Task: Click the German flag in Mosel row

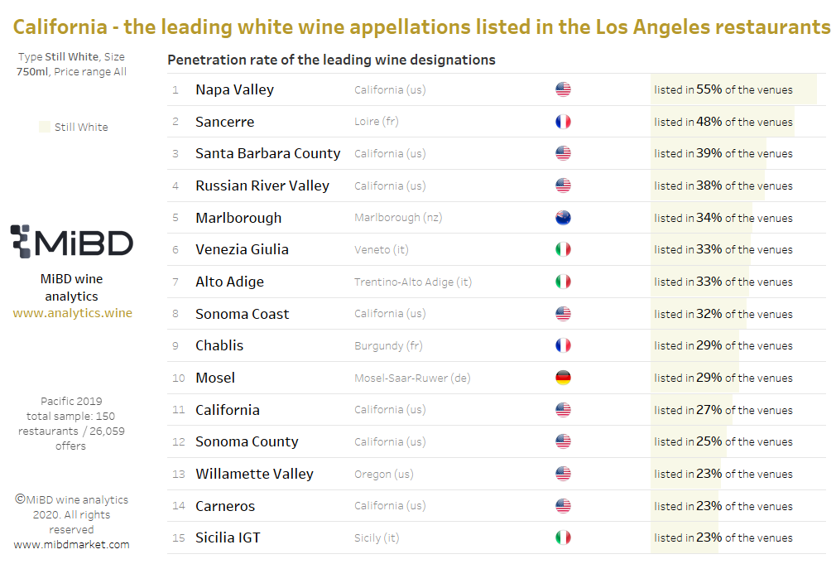Action: click(563, 378)
